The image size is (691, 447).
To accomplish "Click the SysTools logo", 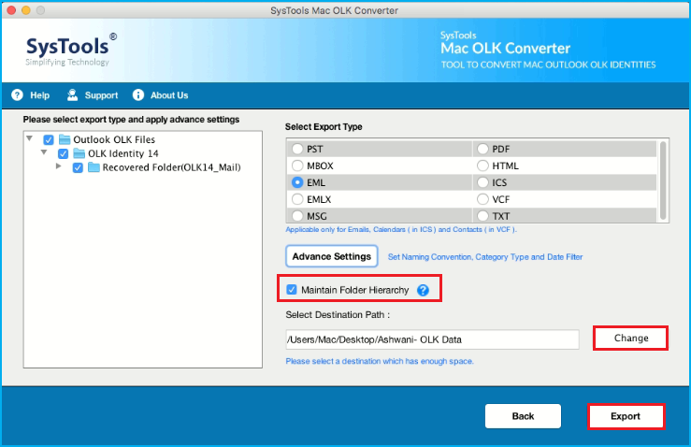I will coord(70,50).
